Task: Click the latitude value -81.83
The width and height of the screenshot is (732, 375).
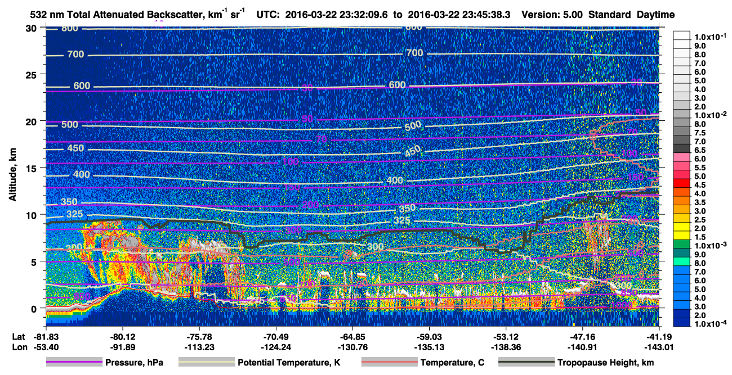Action: pyautogui.click(x=46, y=337)
